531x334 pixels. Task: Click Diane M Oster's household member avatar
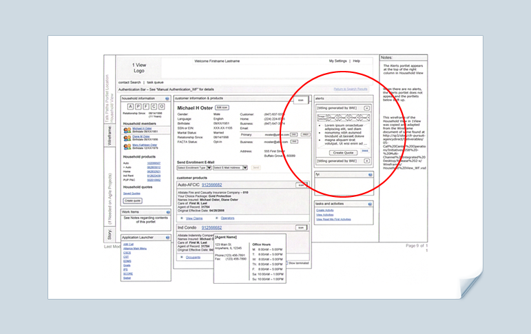pyautogui.click(x=127, y=138)
